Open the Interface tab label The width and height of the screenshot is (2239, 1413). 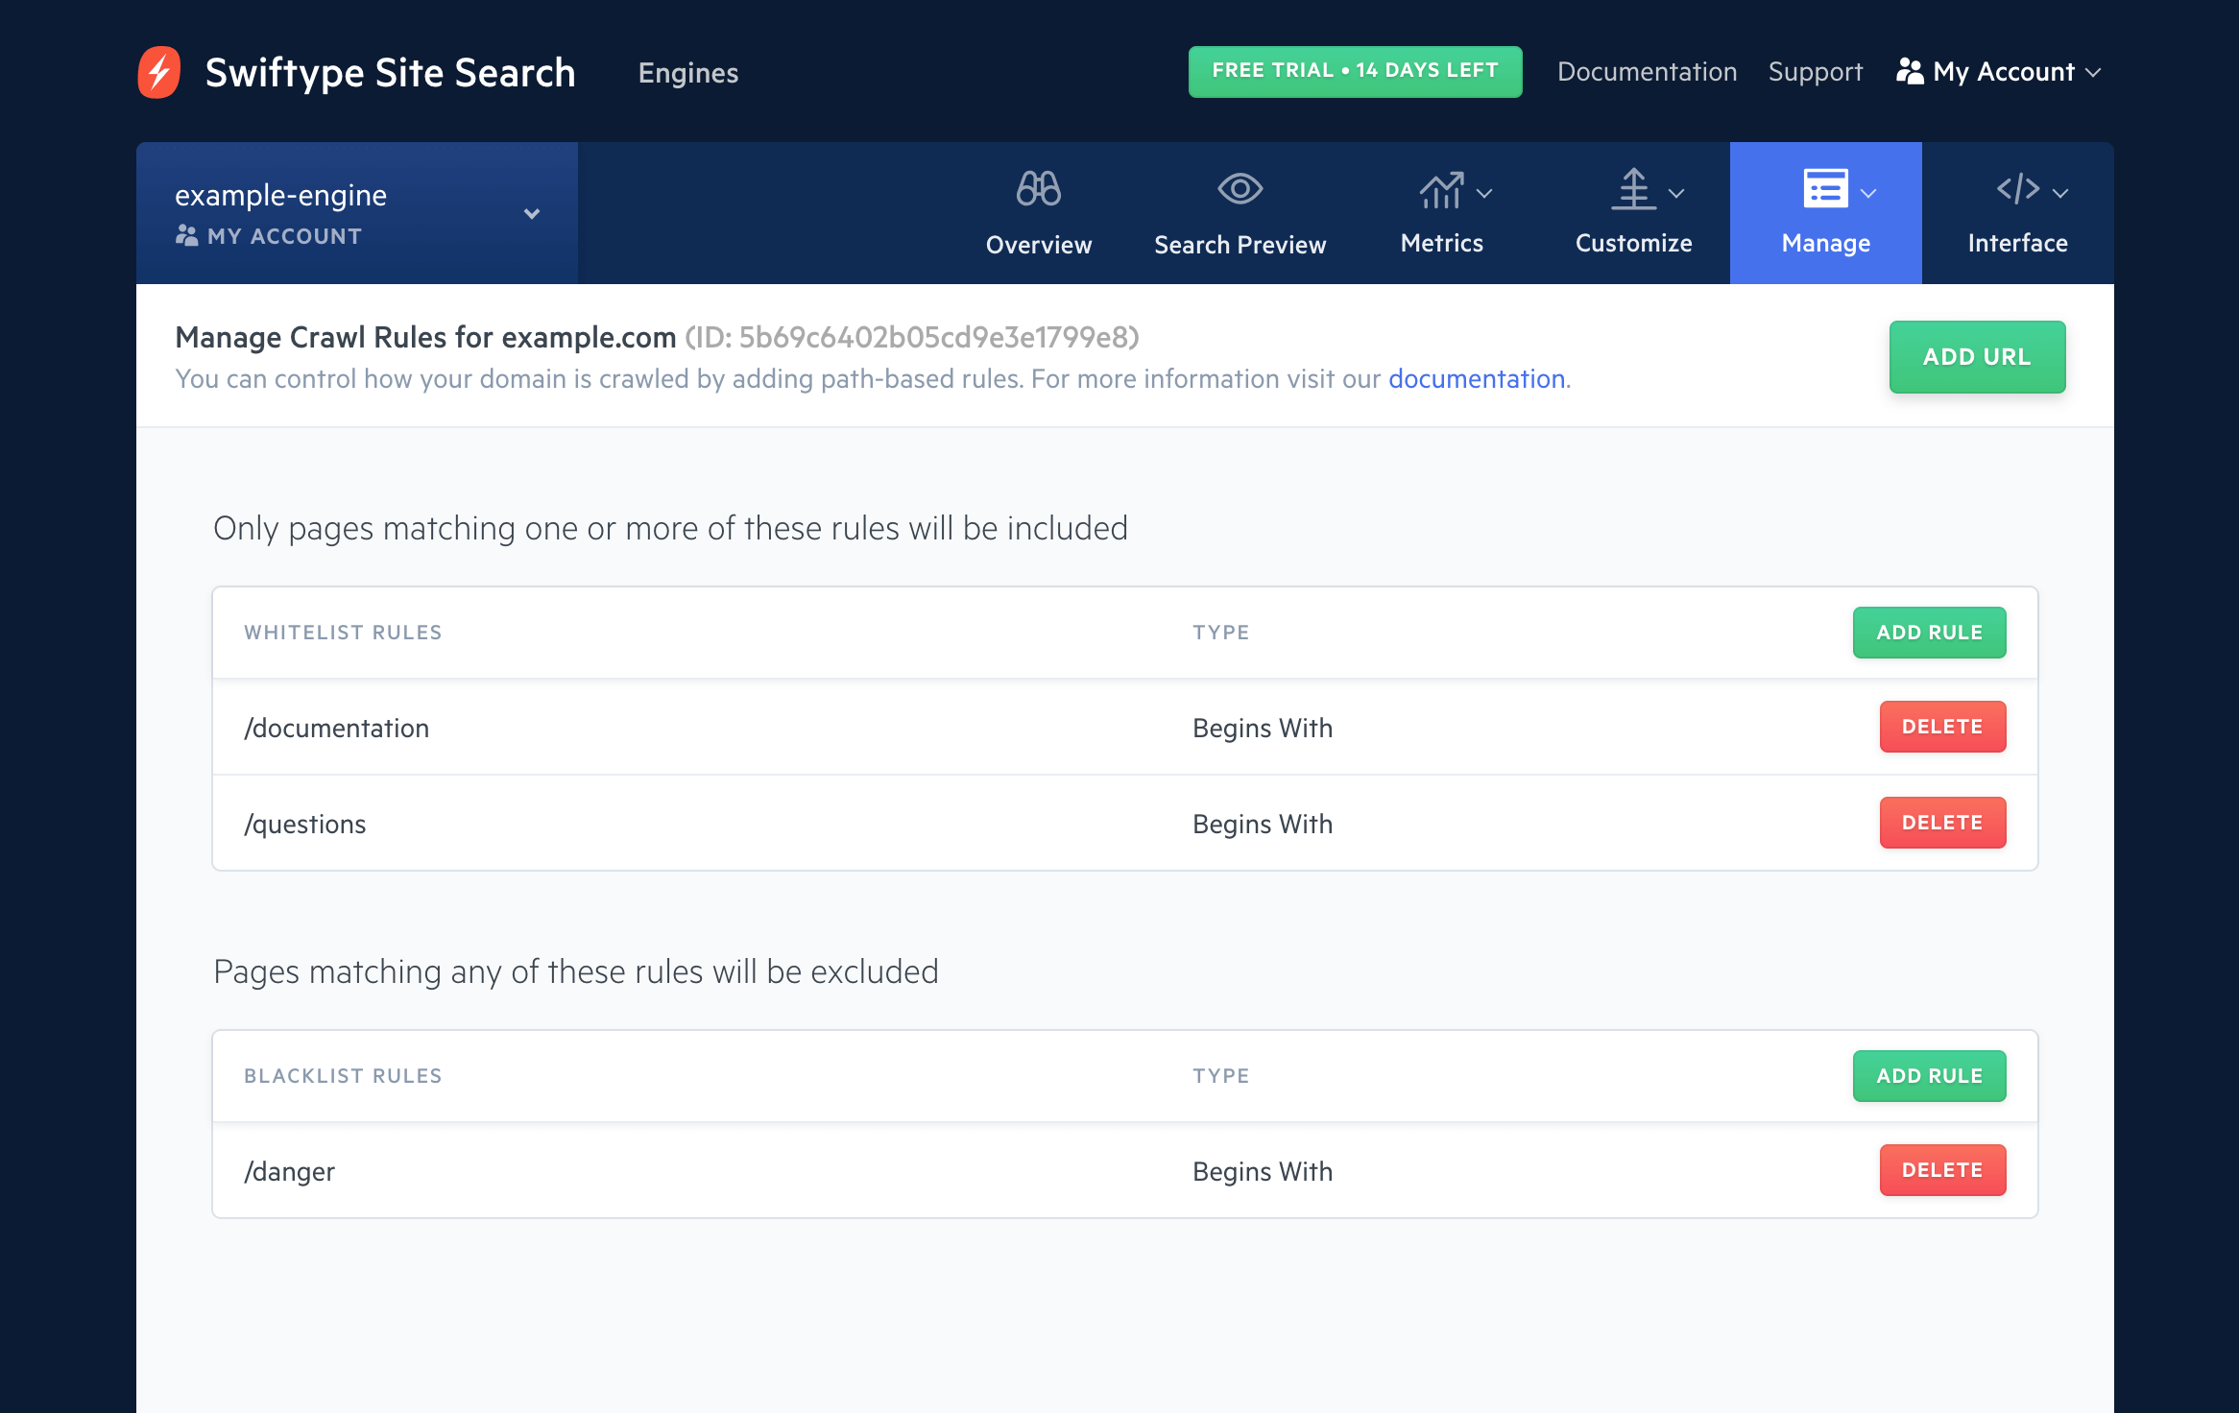coord(2017,243)
